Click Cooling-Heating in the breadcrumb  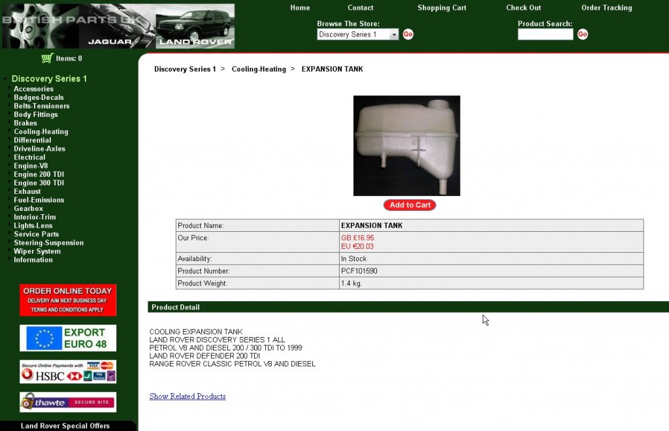pos(259,69)
